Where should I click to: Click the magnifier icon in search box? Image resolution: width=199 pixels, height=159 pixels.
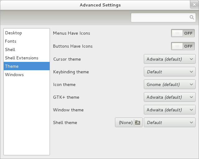pyautogui.click(x=192, y=17)
